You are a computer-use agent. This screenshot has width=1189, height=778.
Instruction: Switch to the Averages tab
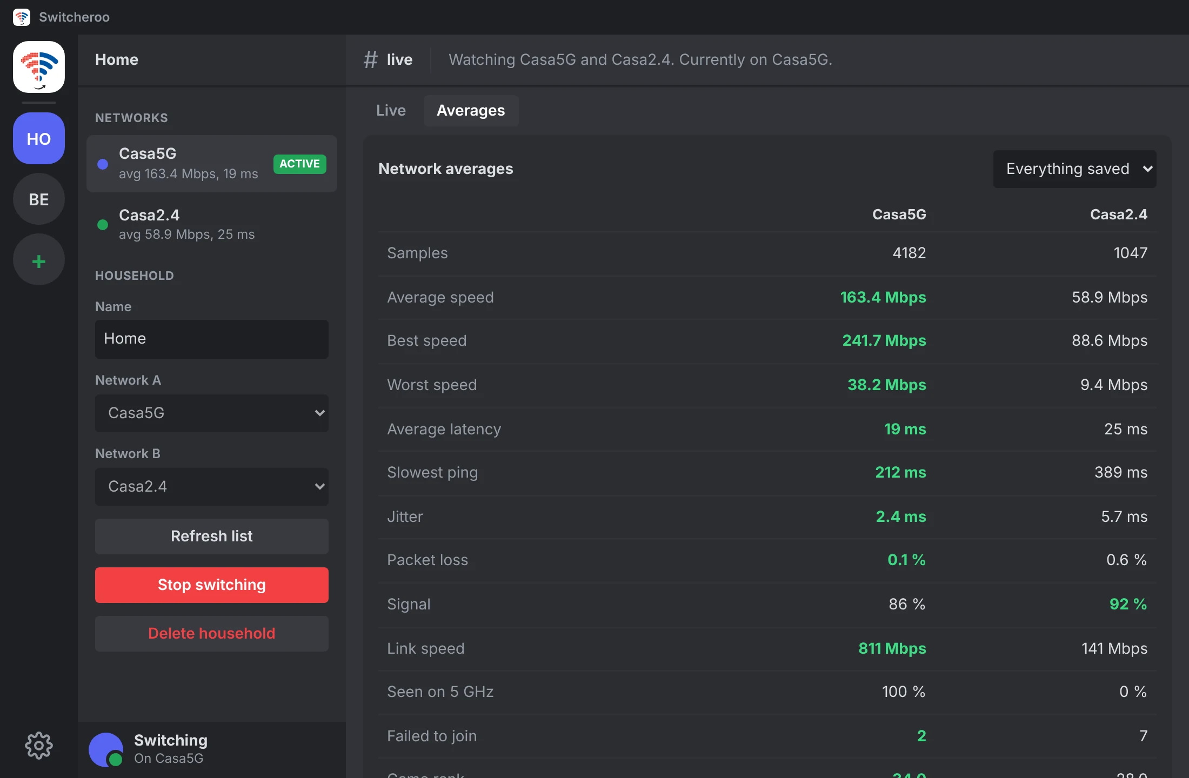[471, 111]
